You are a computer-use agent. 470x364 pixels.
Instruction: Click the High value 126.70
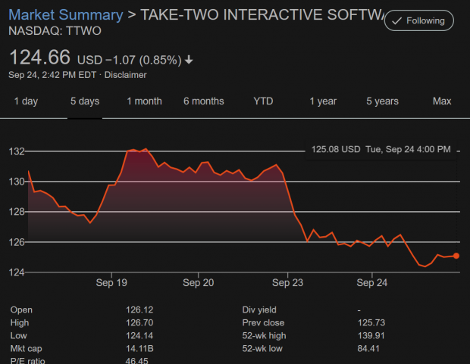pos(139,322)
